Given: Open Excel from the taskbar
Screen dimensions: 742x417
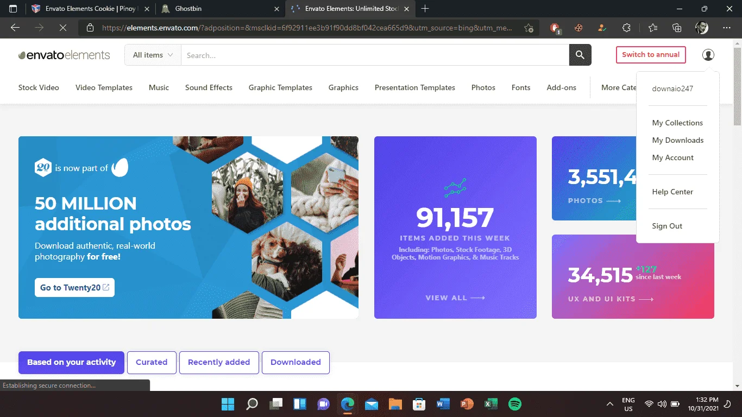Looking at the screenshot, I should point(491,404).
